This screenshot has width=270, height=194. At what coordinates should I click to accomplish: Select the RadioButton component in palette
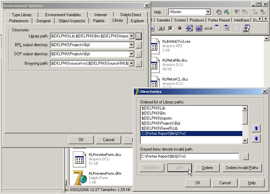click(180, 29)
